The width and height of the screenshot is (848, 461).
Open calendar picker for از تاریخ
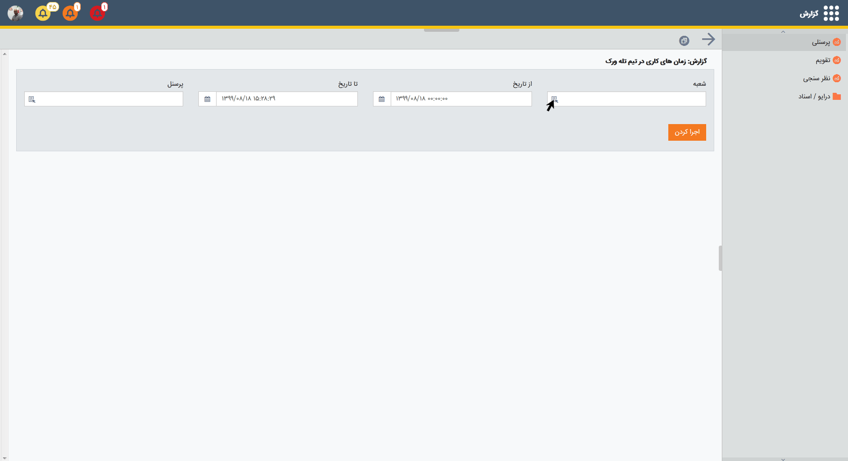point(382,99)
